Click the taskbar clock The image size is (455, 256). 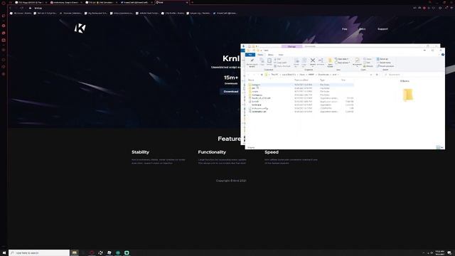click(439, 253)
